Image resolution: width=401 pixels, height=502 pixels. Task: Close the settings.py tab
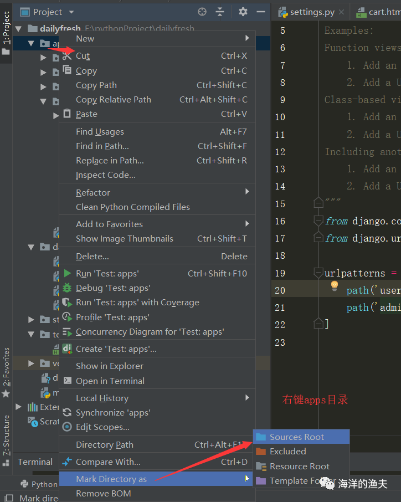341,12
